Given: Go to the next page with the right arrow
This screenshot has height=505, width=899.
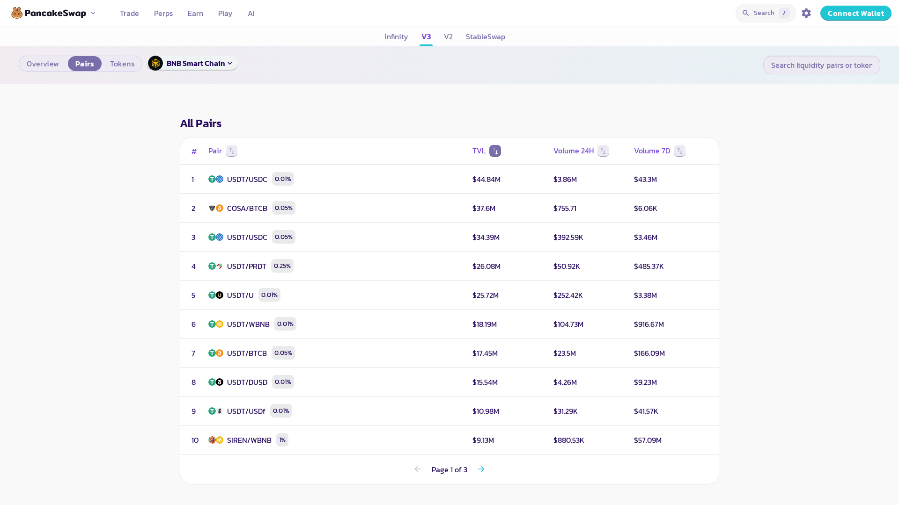Looking at the screenshot, I should (481, 469).
